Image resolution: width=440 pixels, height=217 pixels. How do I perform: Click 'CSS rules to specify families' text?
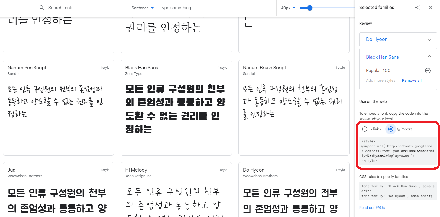coord(384,177)
